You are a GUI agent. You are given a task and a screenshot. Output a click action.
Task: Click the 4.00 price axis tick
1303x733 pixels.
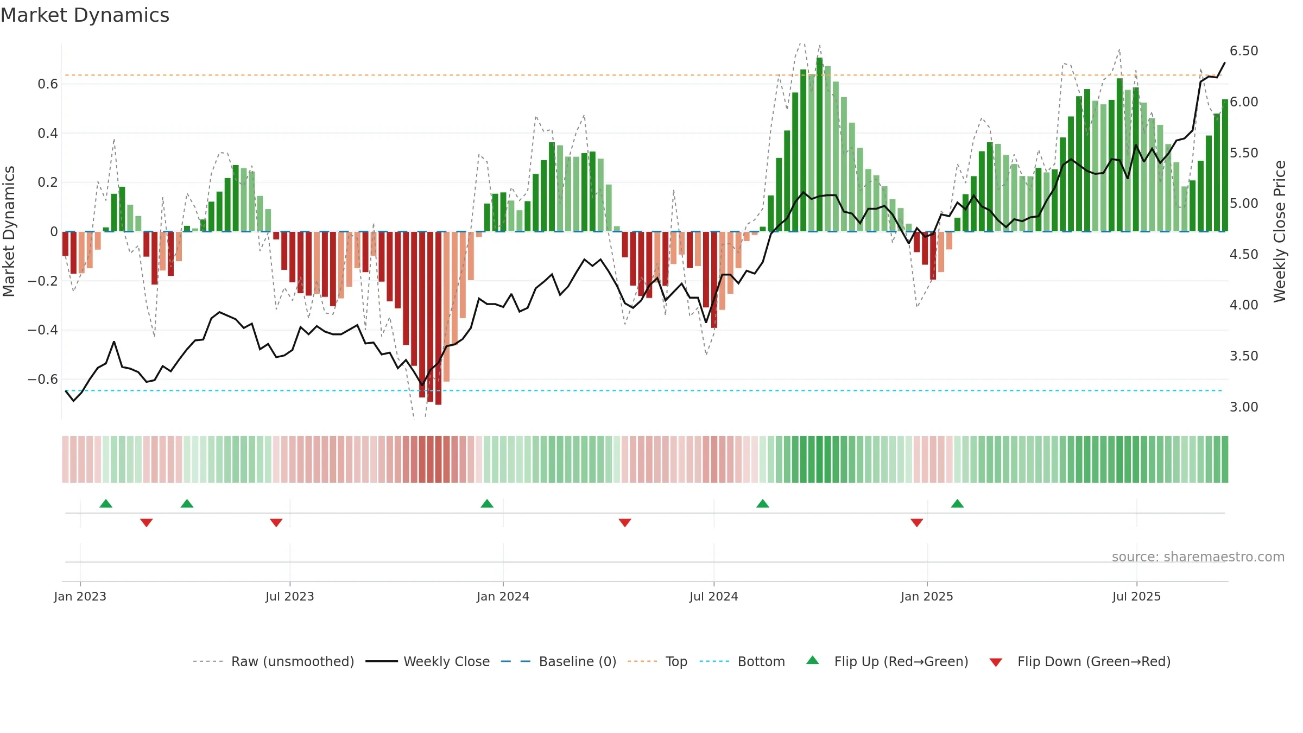point(1244,305)
